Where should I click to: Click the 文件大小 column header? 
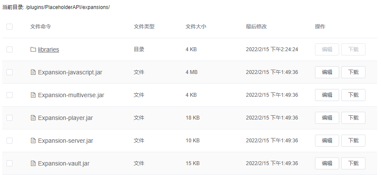tap(195, 27)
